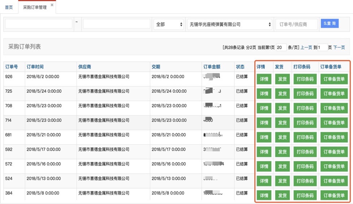Sort by the 订单金额 column header

[212, 67]
